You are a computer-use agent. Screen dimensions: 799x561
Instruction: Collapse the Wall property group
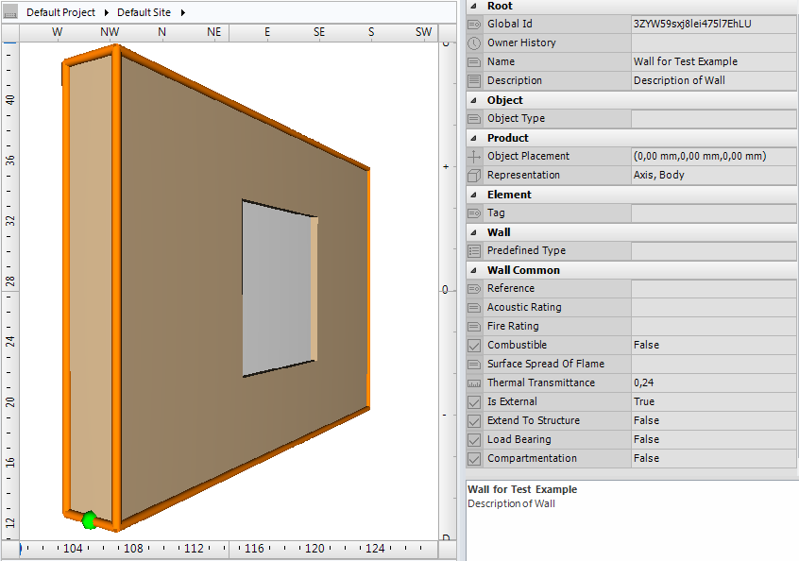(473, 231)
